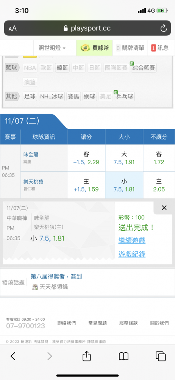Pick the 主 +1.5, 1.59 spread option
The height and width of the screenshot is (380, 175).
(x=86, y=185)
